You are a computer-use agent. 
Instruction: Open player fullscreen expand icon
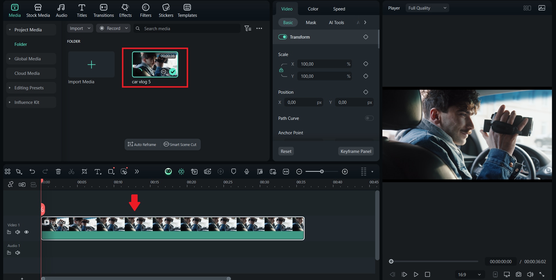click(542, 274)
